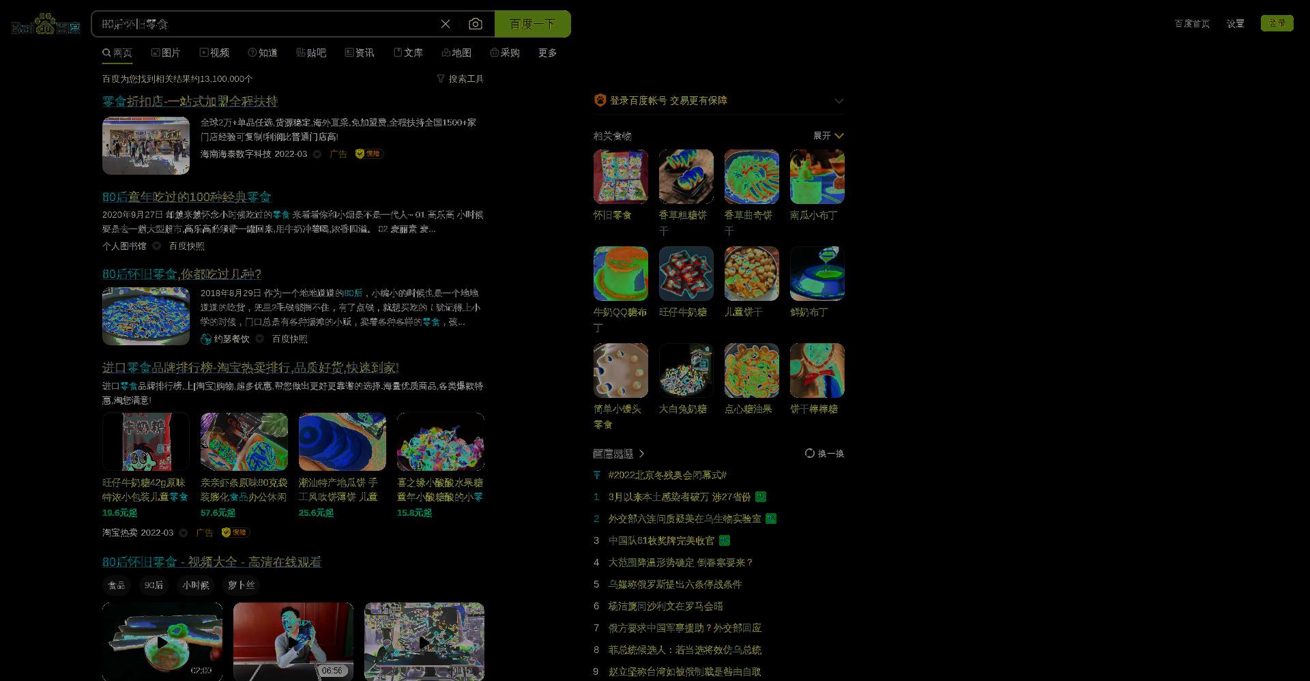Open 香草粗糖饼干 related food image
The image size is (1310, 681).
point(686,177)
